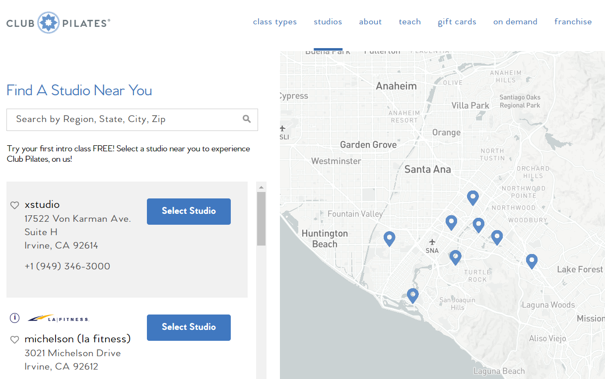
Task: Open the franchise link
Action: point(573,22)
